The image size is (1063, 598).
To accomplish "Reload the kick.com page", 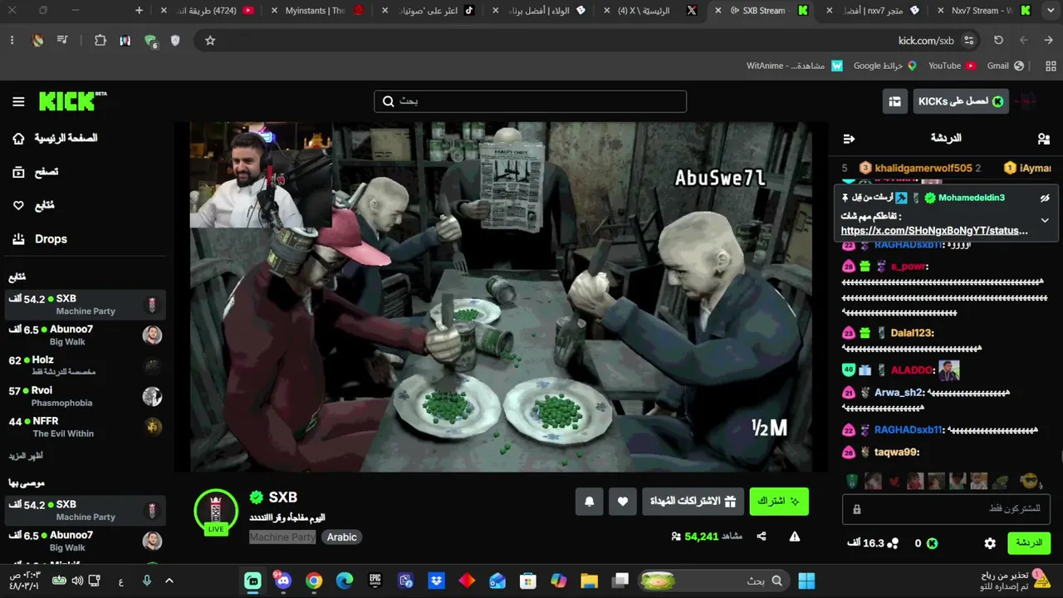I will click(998, 40).
